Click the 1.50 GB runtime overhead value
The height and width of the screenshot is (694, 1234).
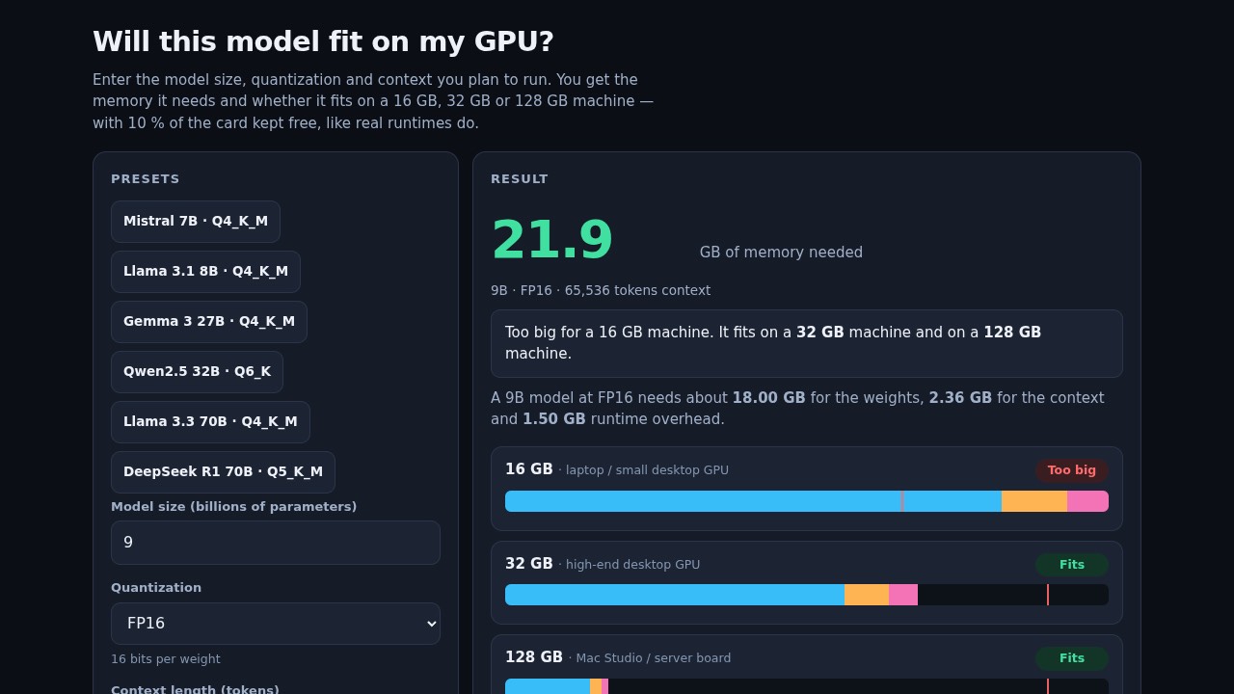[x=554, y=419]
